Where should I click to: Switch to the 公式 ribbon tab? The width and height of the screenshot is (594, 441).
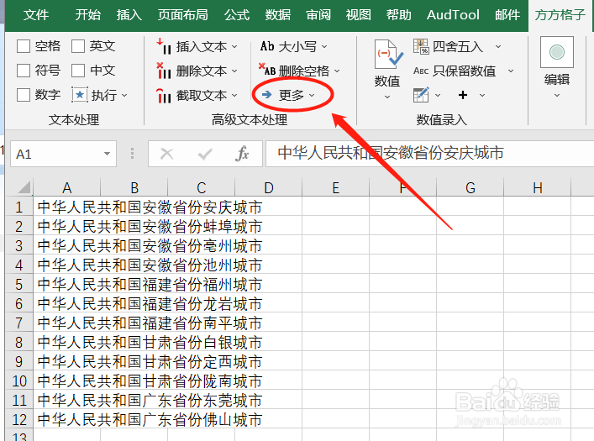pyautogui.click(x=237, y=15)
